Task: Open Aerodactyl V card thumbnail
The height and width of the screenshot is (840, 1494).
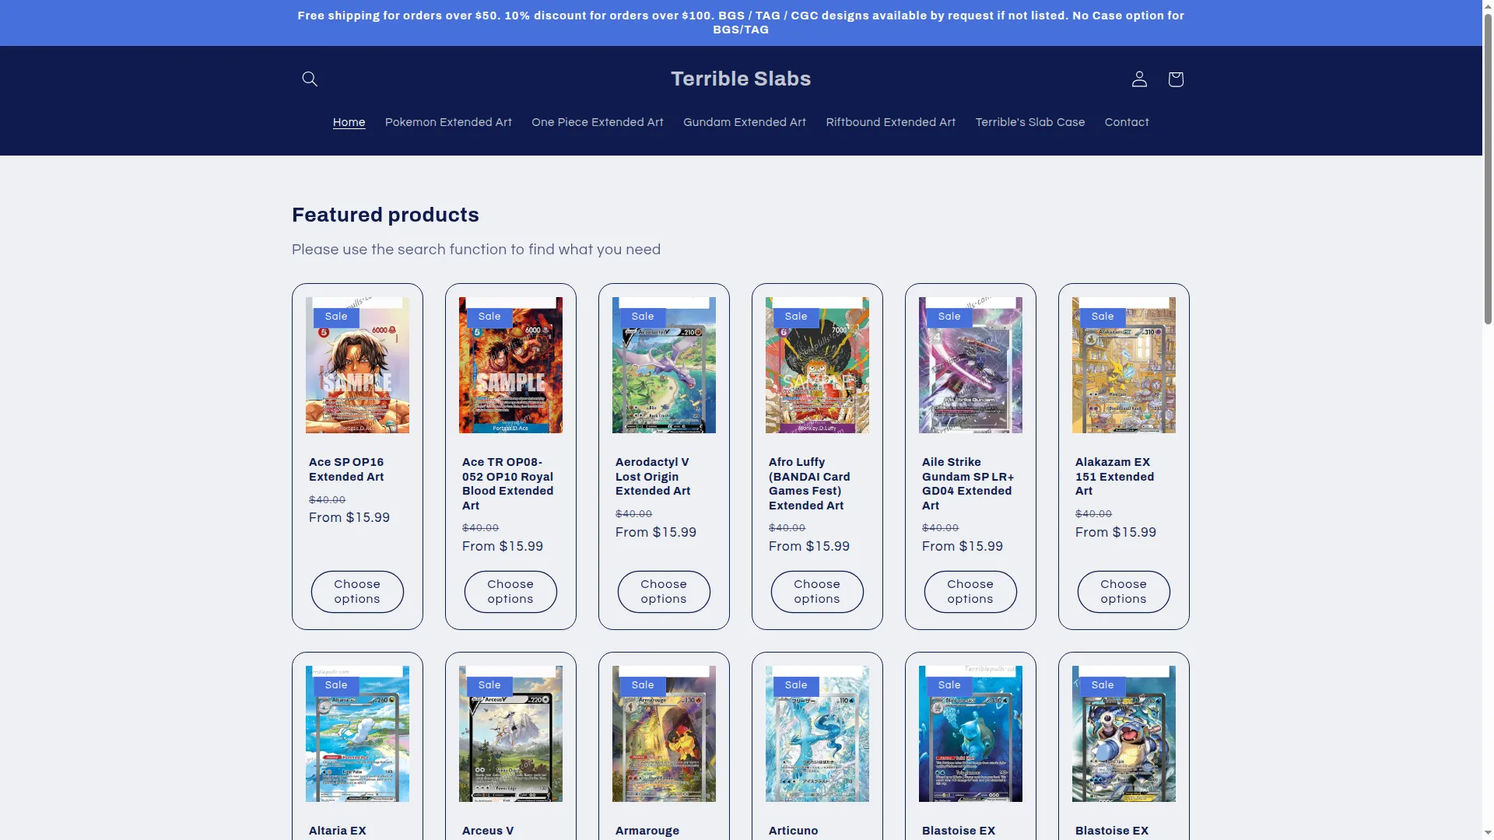Action: [x=664, y=366]
